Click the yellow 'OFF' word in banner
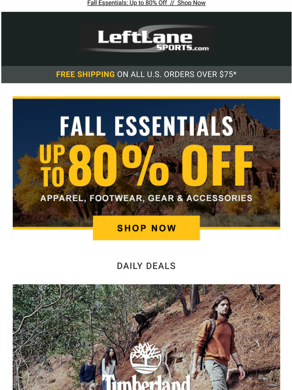Image resolution: width=292 pixels, height=390 pixels. 217,166
